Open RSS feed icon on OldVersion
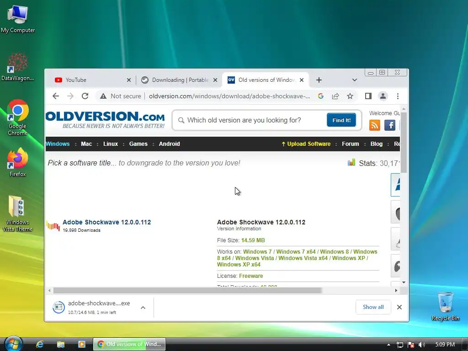 tap(375, 125)
